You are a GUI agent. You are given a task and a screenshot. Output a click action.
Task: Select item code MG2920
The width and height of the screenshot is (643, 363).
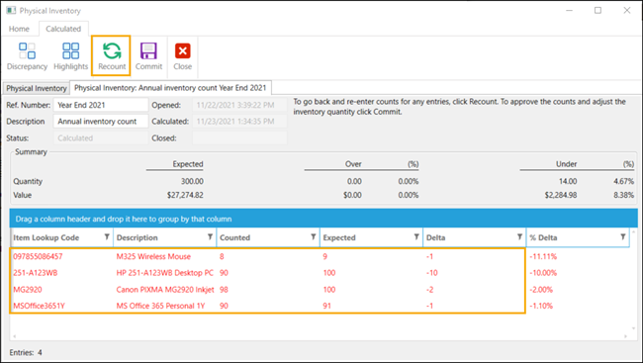28,289
